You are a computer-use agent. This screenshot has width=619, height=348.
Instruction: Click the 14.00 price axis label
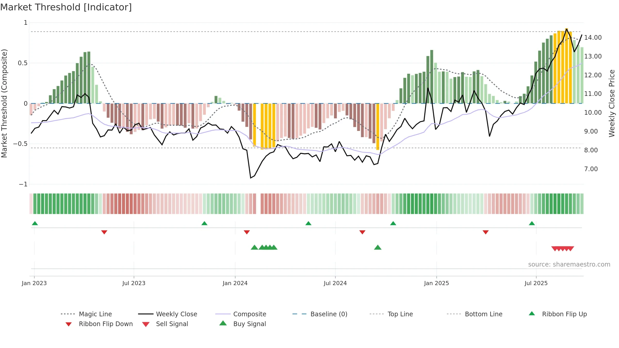coord(593,38)
